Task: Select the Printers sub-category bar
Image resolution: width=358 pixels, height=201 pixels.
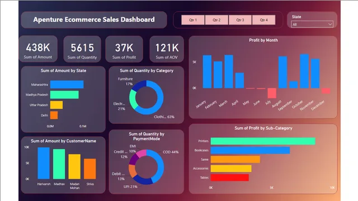Action: 263,141
